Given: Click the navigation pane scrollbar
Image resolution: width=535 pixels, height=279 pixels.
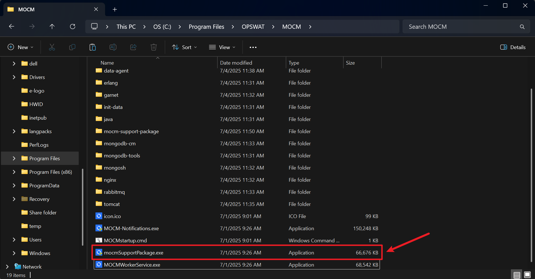Looking at the screenshot, I should click(x=82, y=207).
